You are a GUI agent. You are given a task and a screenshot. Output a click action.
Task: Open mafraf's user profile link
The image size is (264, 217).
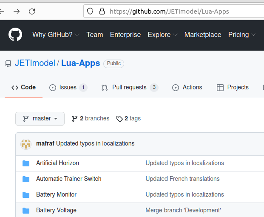[x=45, y=143]
